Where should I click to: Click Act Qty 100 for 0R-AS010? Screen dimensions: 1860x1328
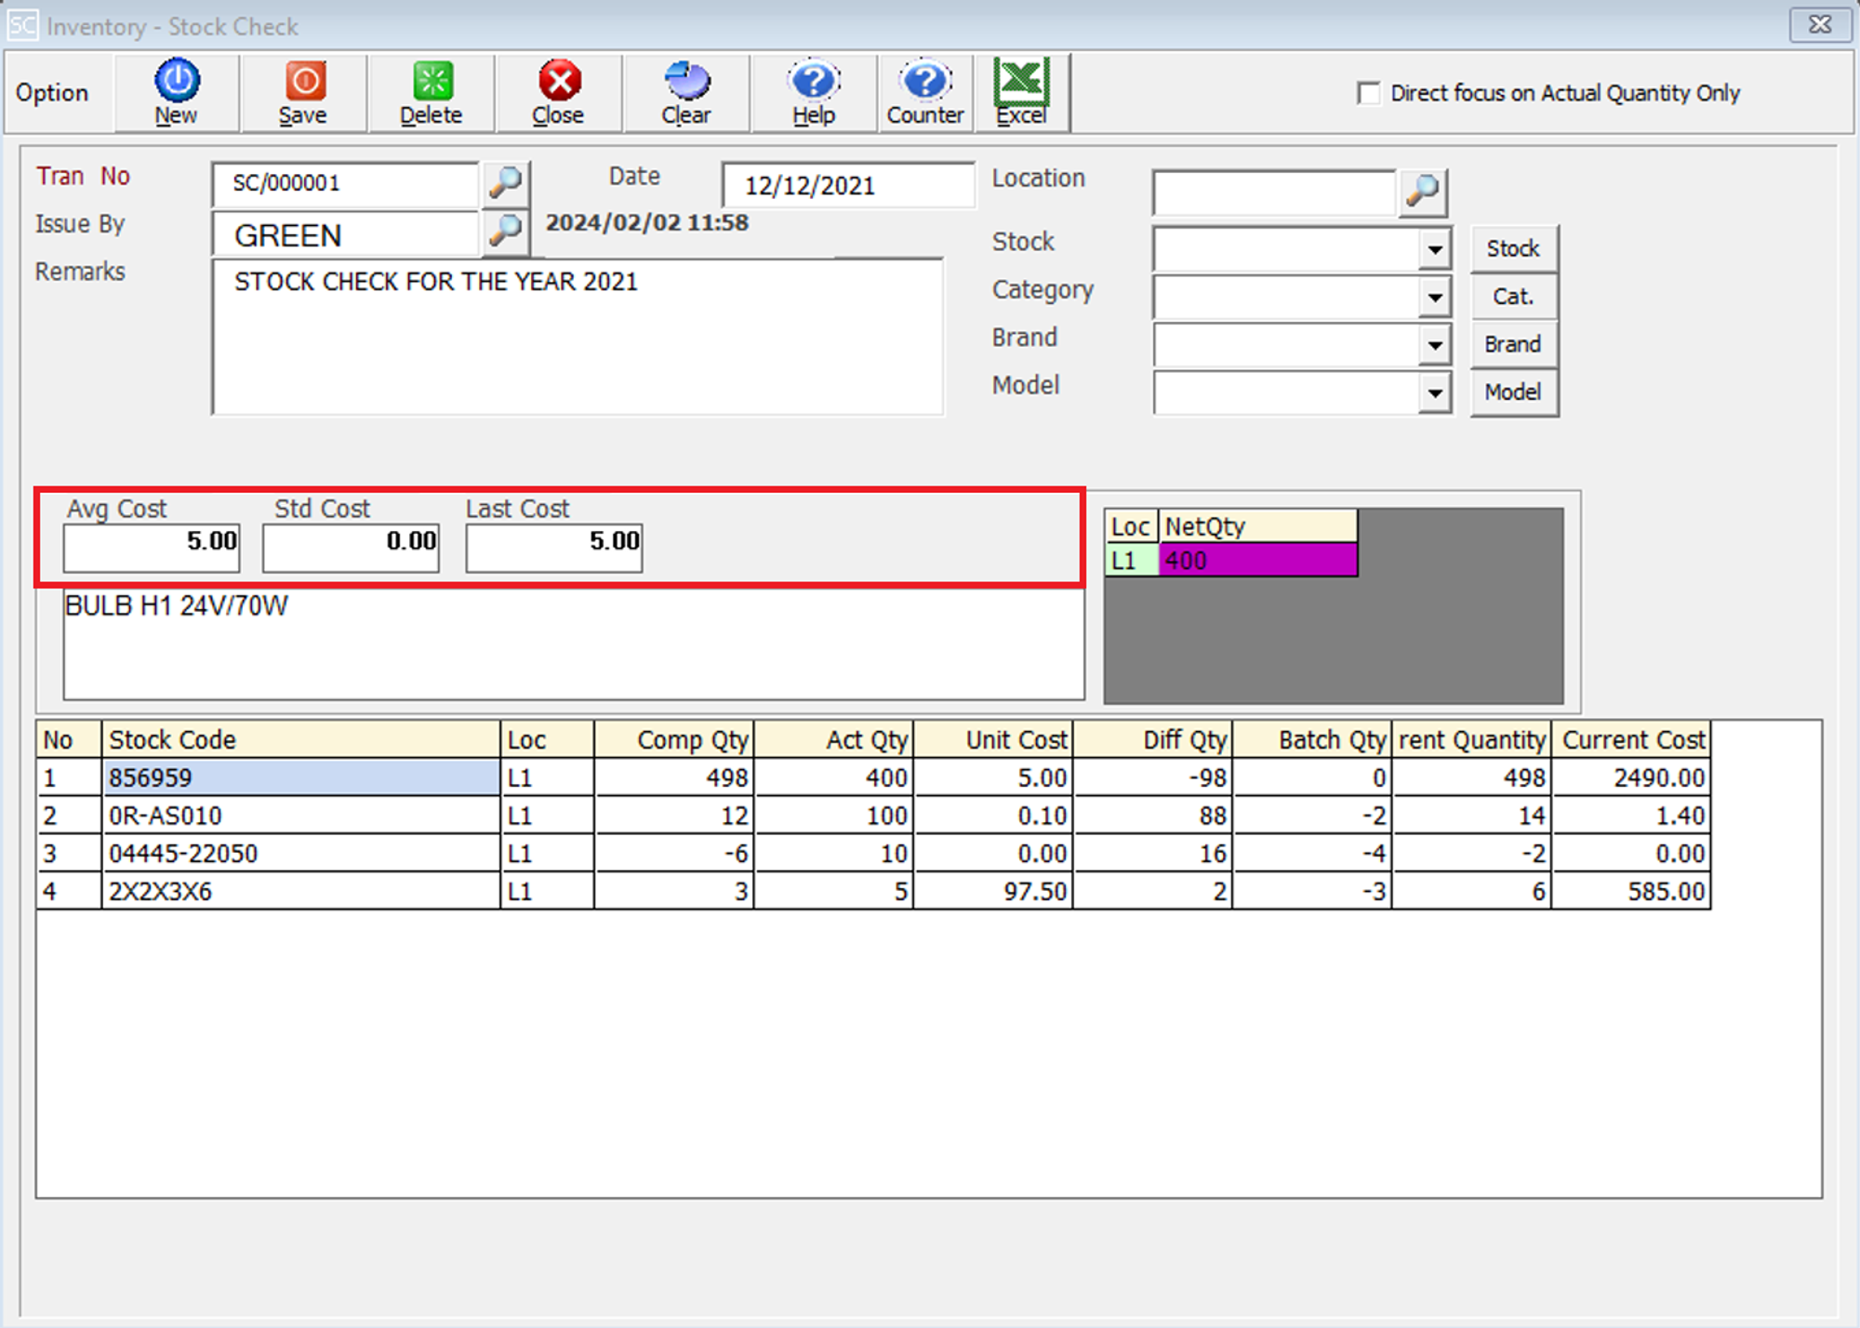click(833, 816)
